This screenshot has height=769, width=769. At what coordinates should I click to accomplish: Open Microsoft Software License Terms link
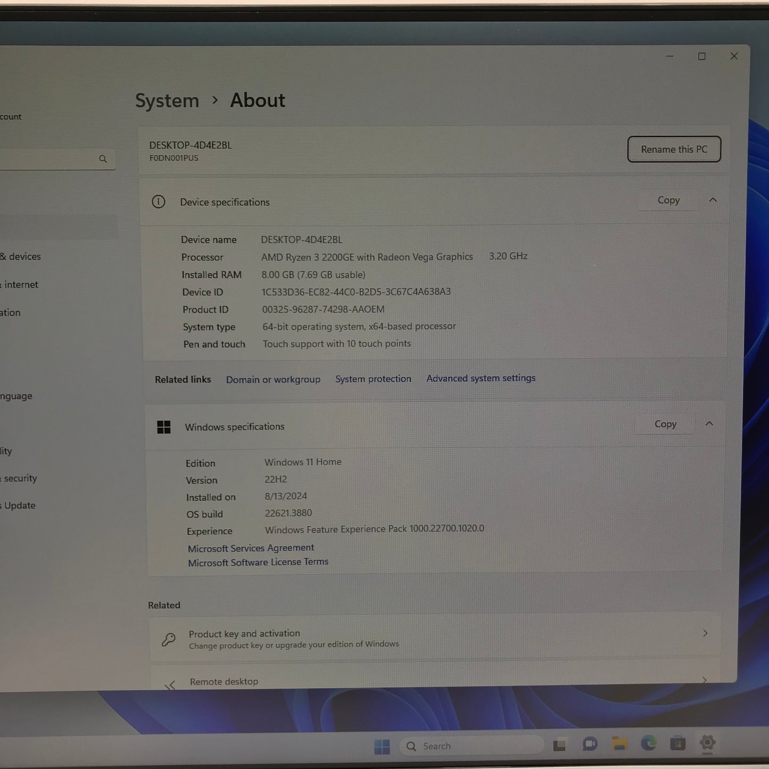coord(258,562)
